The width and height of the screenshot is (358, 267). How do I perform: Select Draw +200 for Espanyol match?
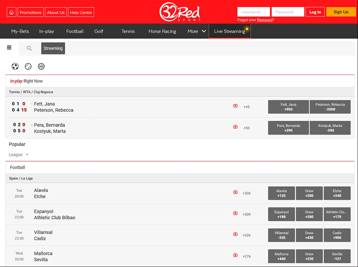(309, 214)
